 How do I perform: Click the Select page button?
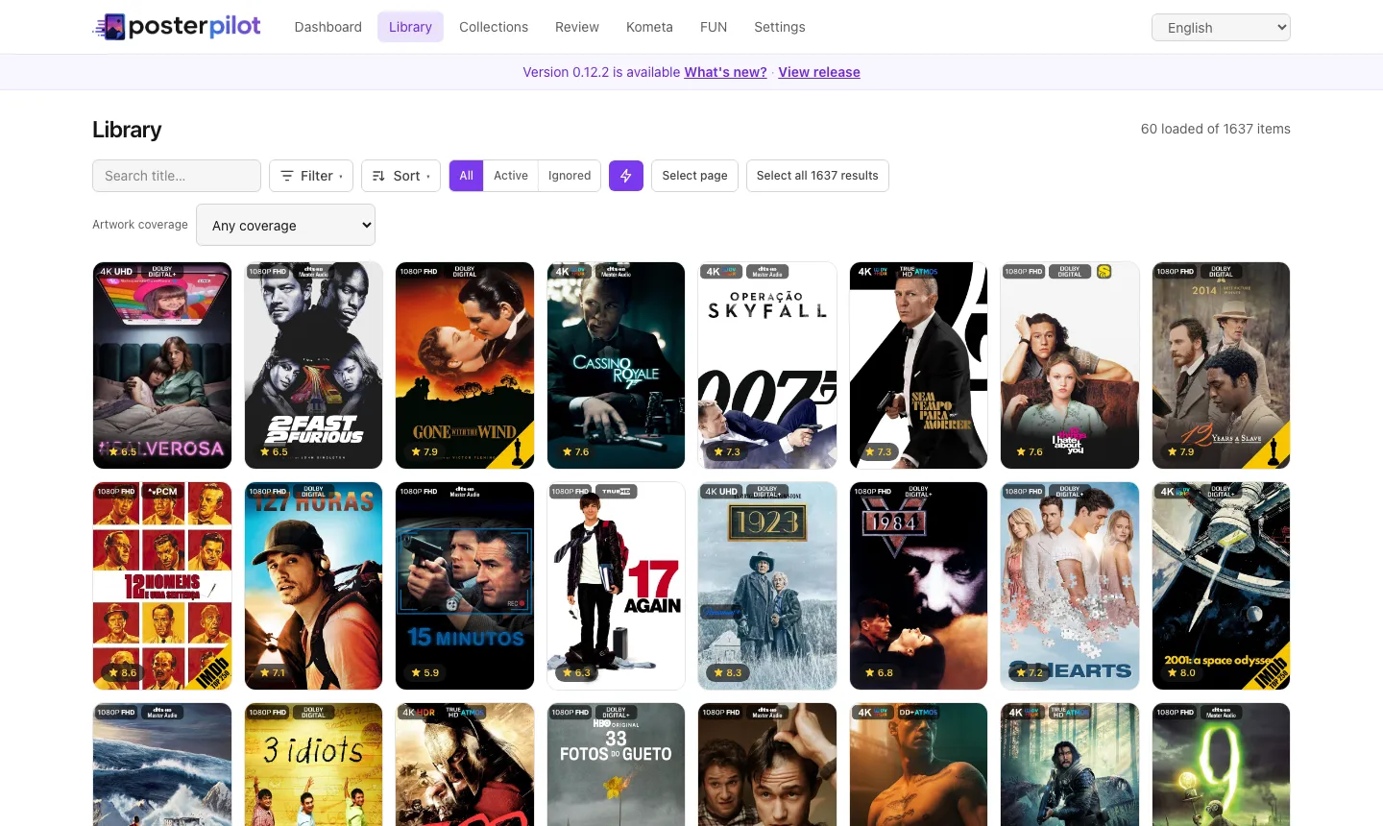(x=694, y=176)
